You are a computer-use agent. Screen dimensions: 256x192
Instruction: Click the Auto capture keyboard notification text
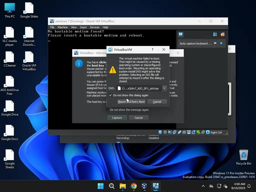pos(195,43)
